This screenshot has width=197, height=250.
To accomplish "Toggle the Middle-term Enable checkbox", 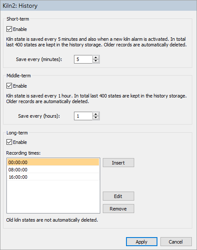I will coord(9,86).
